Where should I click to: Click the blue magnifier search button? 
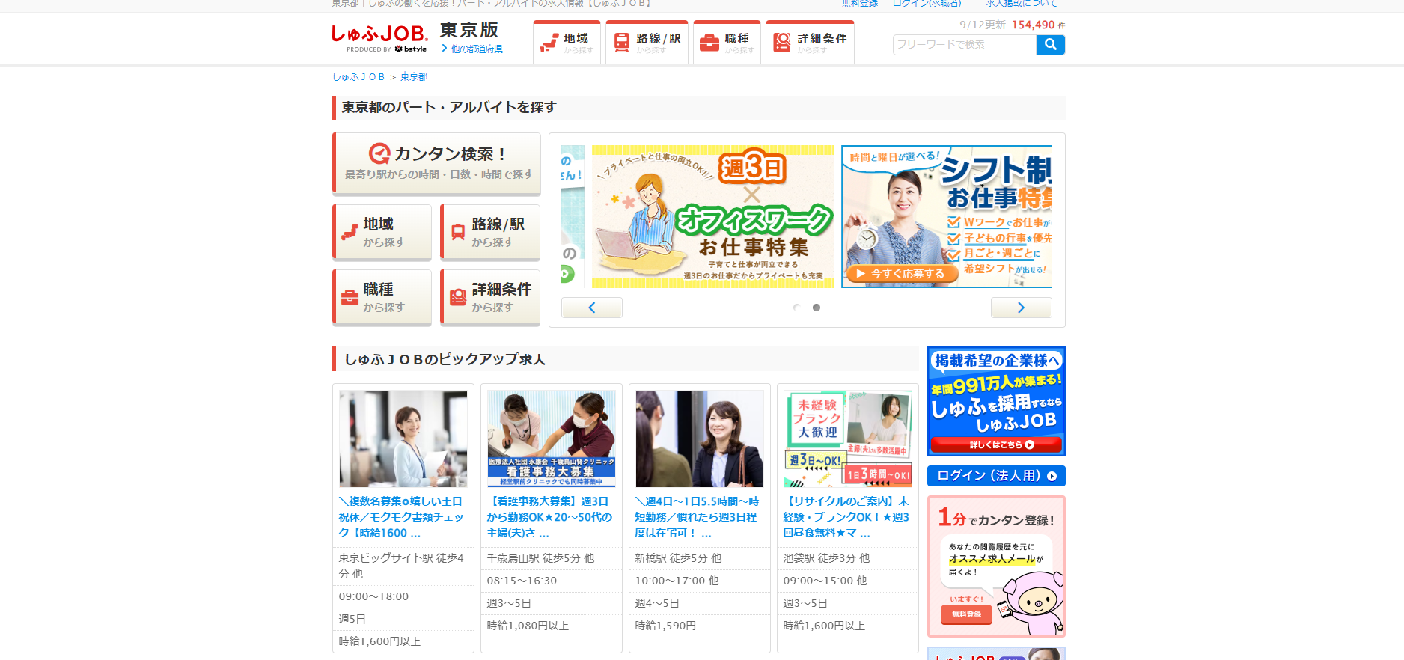pyautogui.click(x=1051, y=45)
